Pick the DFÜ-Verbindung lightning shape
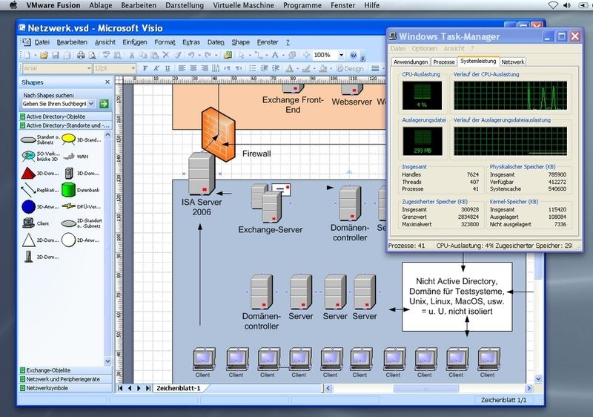The image size is (593, 417). click(68, 206)
